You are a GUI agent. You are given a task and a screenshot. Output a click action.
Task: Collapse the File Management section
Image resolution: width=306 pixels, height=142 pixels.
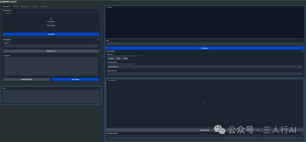coord(99,40)
